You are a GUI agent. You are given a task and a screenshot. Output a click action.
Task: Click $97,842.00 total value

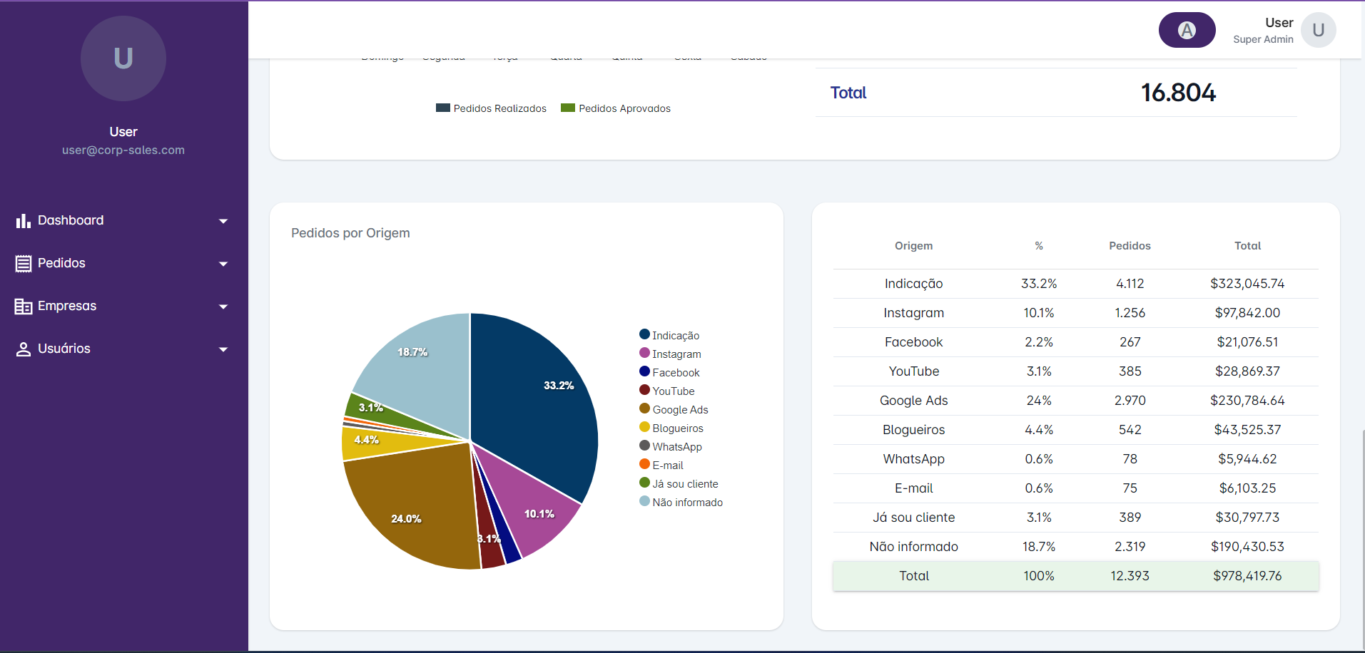(x=1247, y=313)
